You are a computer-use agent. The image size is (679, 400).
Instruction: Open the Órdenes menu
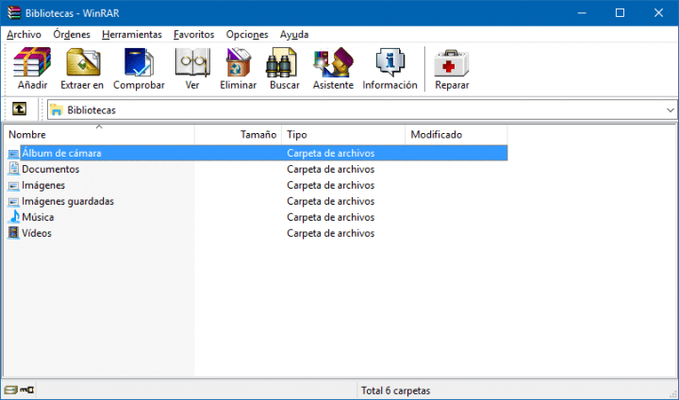[x=72, y=34]
